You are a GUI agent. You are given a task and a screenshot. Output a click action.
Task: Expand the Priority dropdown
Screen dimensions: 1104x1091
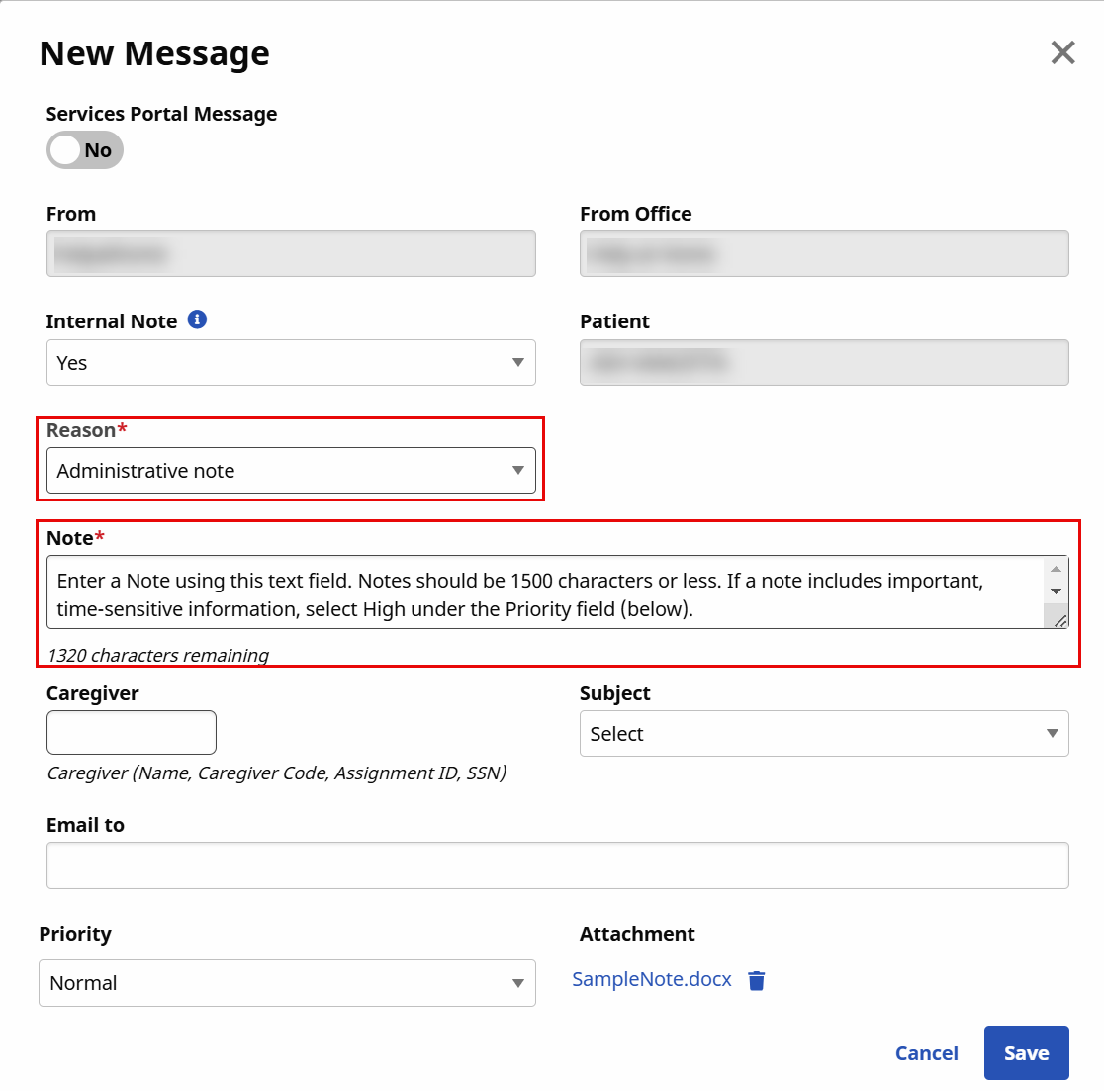(x=287, y=983)
